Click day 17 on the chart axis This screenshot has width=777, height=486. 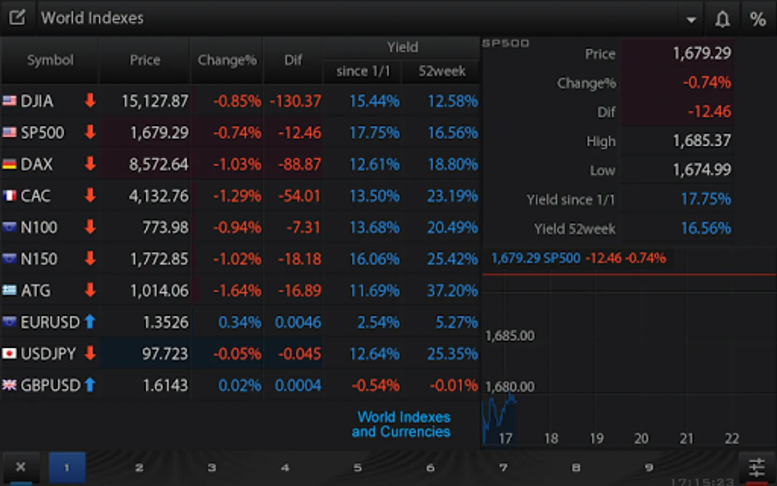505,438
